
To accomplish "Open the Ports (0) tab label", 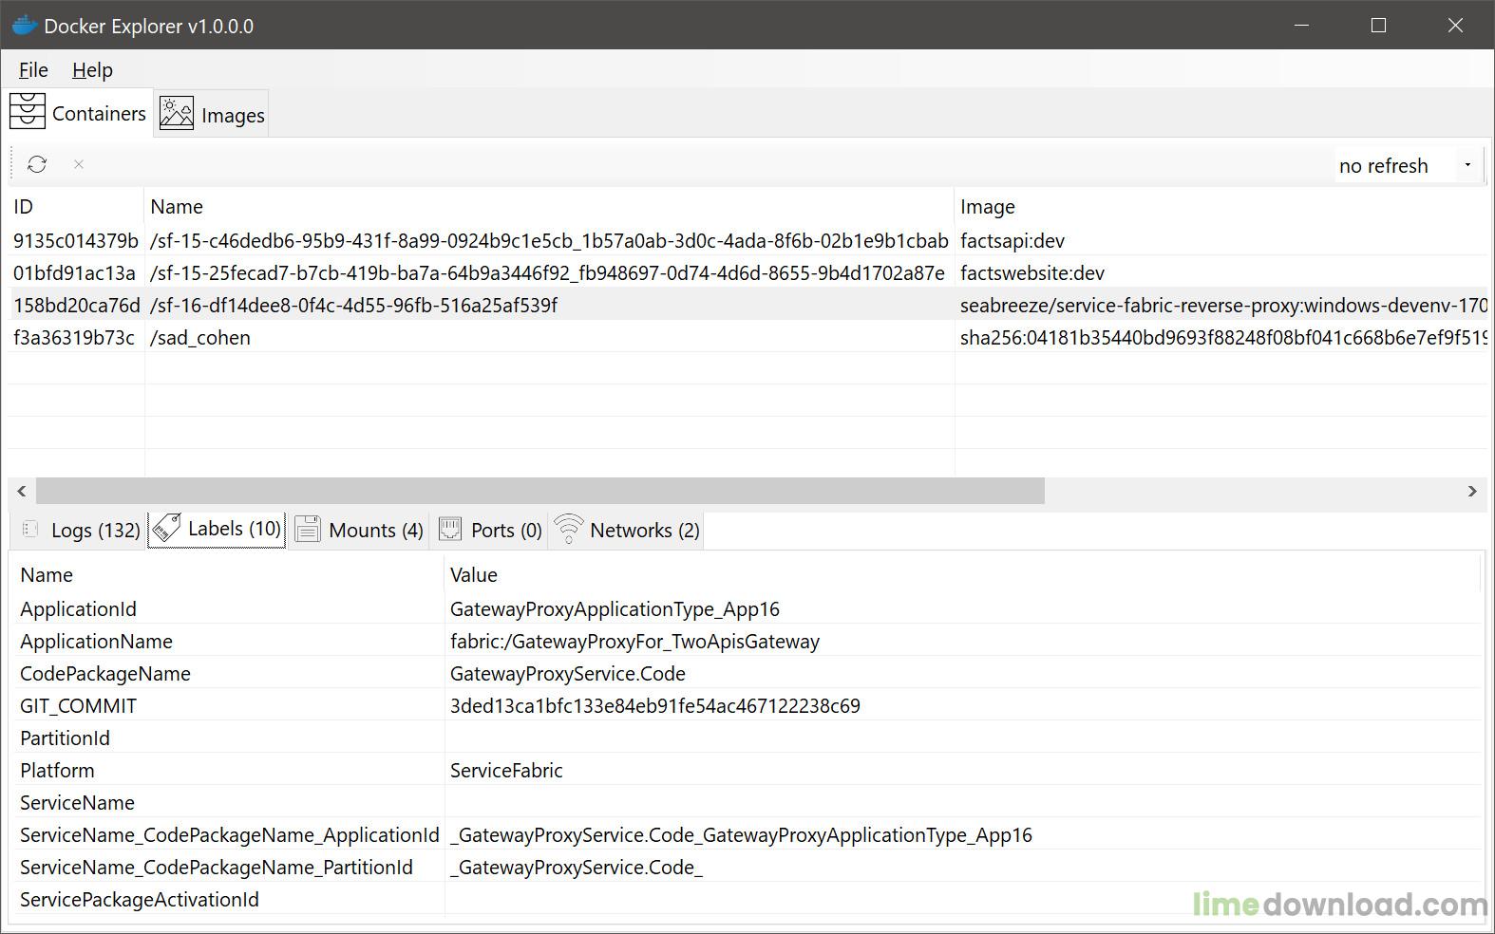I will pos(506,530).
